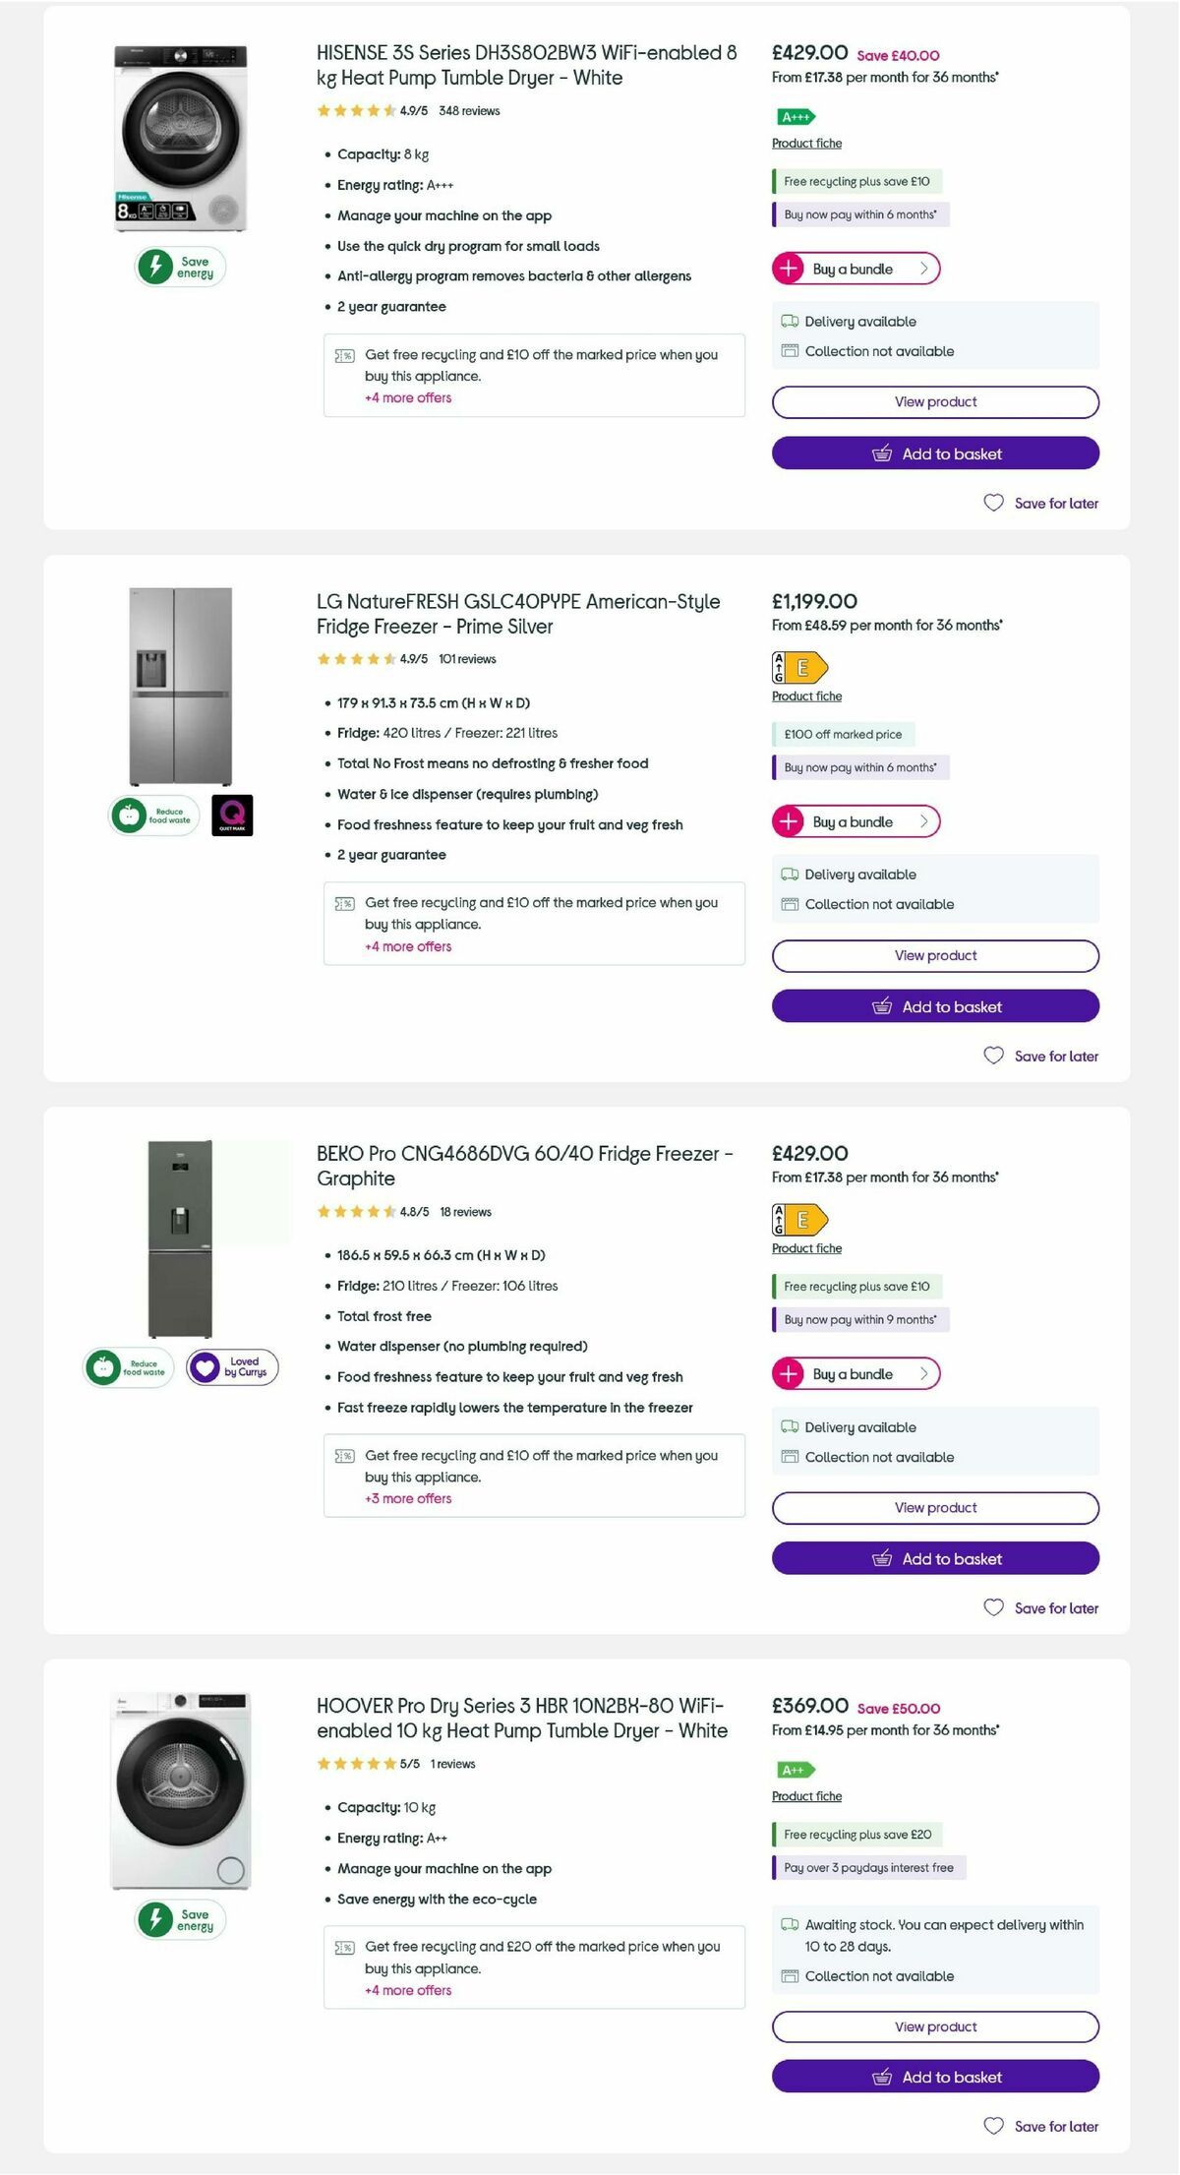The width and height of the screenshot is (1180, 2175).
Task: Open Product fiche for LG NatureFRESH fridge
Action: tap(806, 695)
